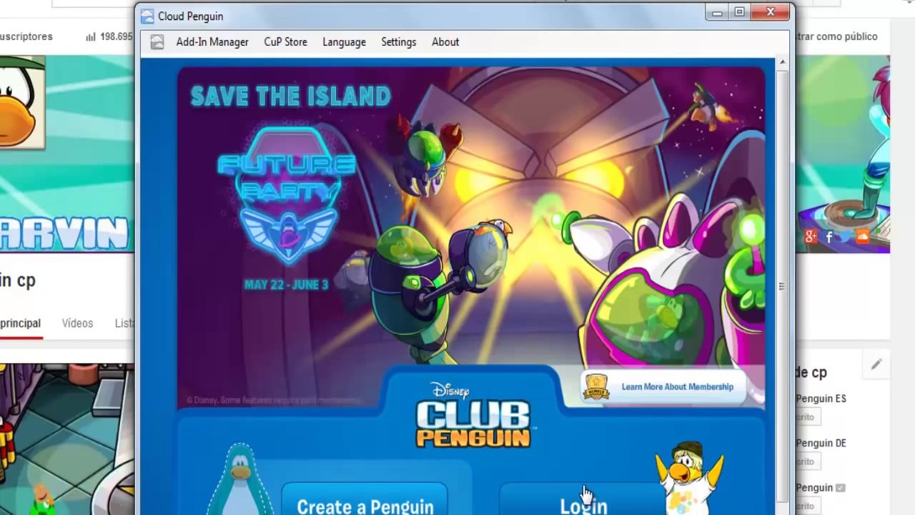
Task: Minimize the Cloud Penguin window
Action: [x=718, y=11]
